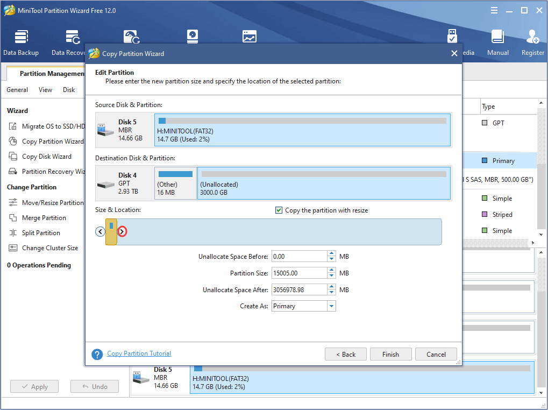Click the Partition Size input field
The image size is (548, 410).
299,273
